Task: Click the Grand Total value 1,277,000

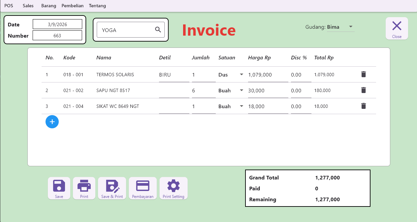Action: (x=328, y=177)
